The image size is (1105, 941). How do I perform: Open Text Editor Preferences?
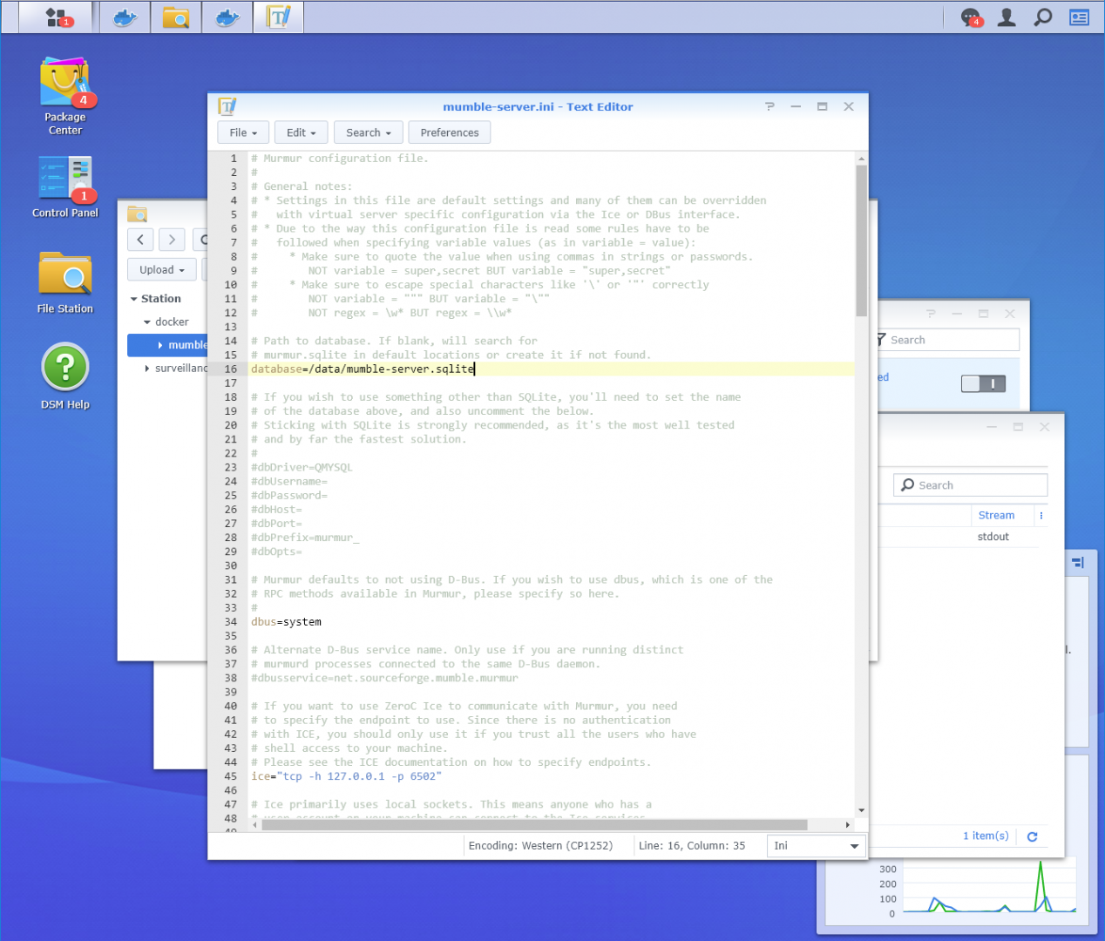coord(449,132)
